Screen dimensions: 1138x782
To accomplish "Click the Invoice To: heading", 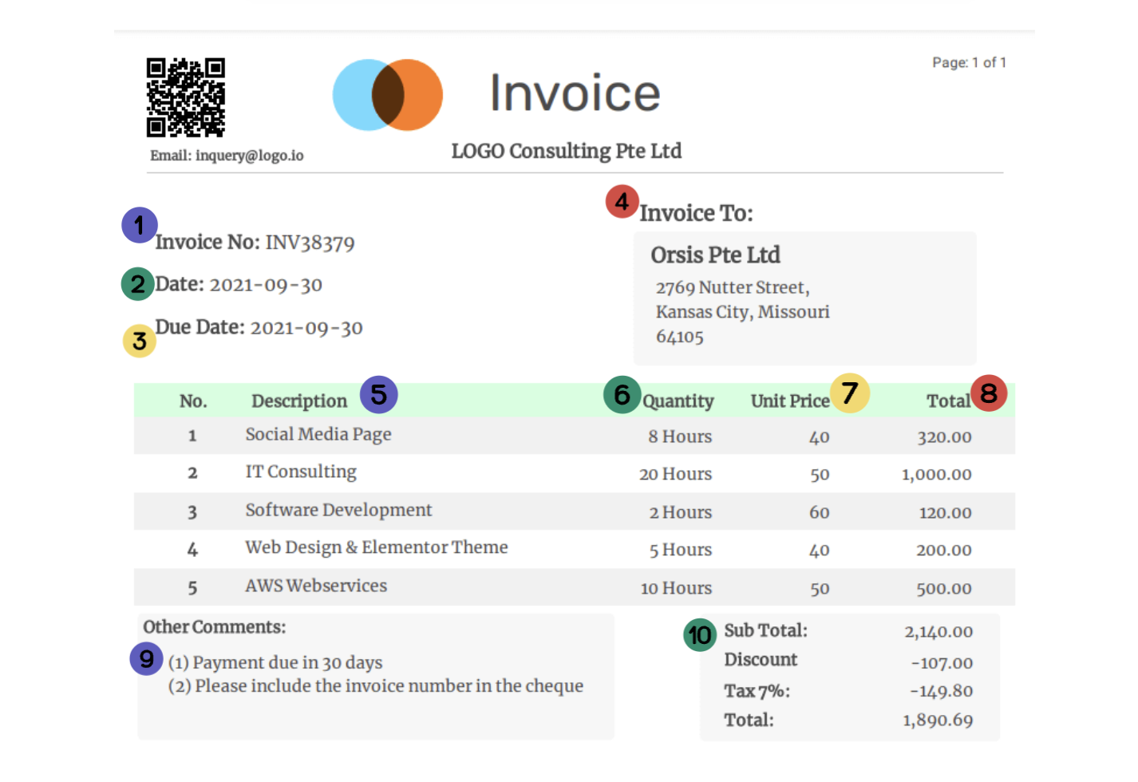I will (696, 213).
